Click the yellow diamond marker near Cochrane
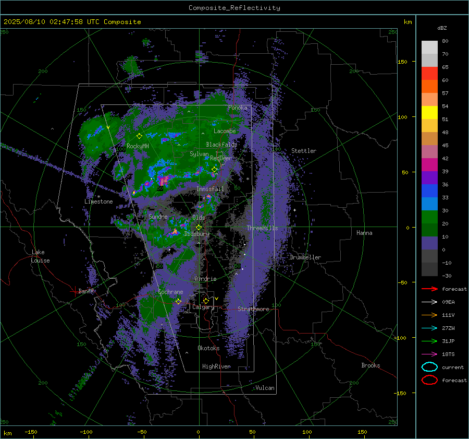469x439 pixels. coord(178,301)
